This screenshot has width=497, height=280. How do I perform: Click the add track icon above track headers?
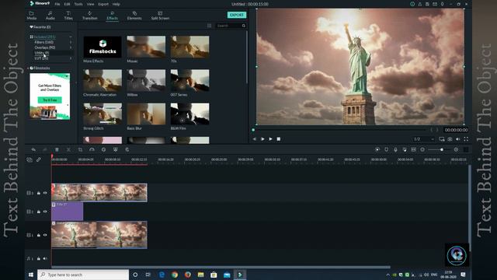pos(30,159)
